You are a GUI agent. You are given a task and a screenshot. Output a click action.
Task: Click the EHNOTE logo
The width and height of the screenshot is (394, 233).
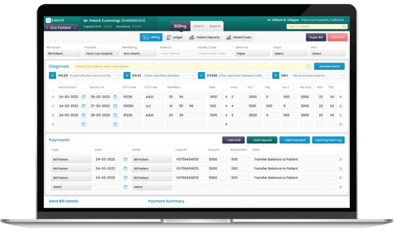tap(54, 20)
